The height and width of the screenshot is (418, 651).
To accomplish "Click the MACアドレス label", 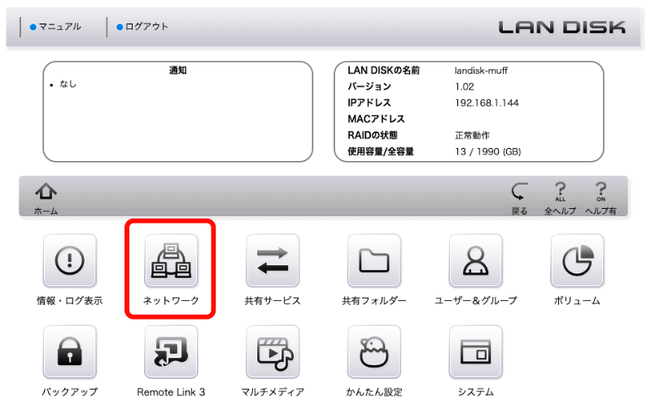I will (376, 119).
